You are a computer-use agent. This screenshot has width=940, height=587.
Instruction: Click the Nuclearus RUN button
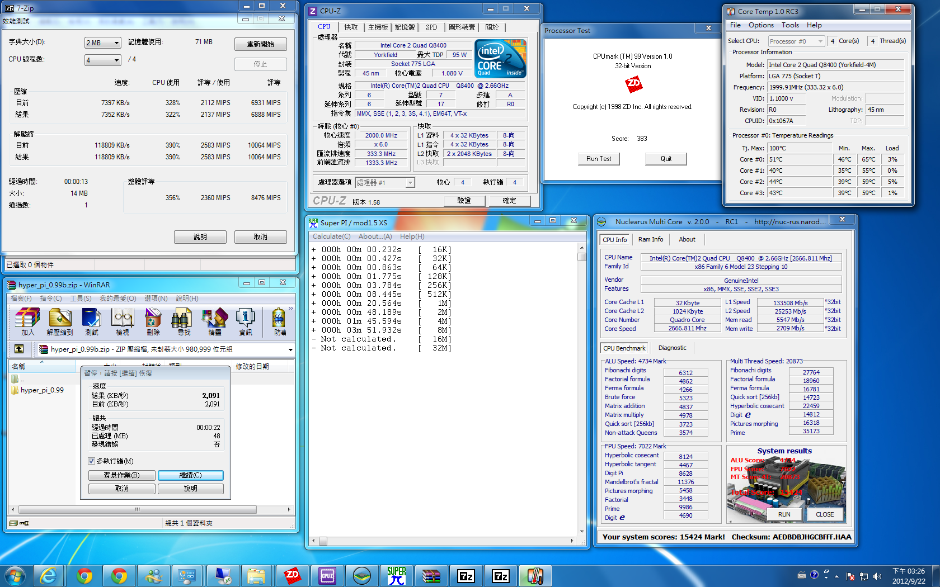point(784,514)
